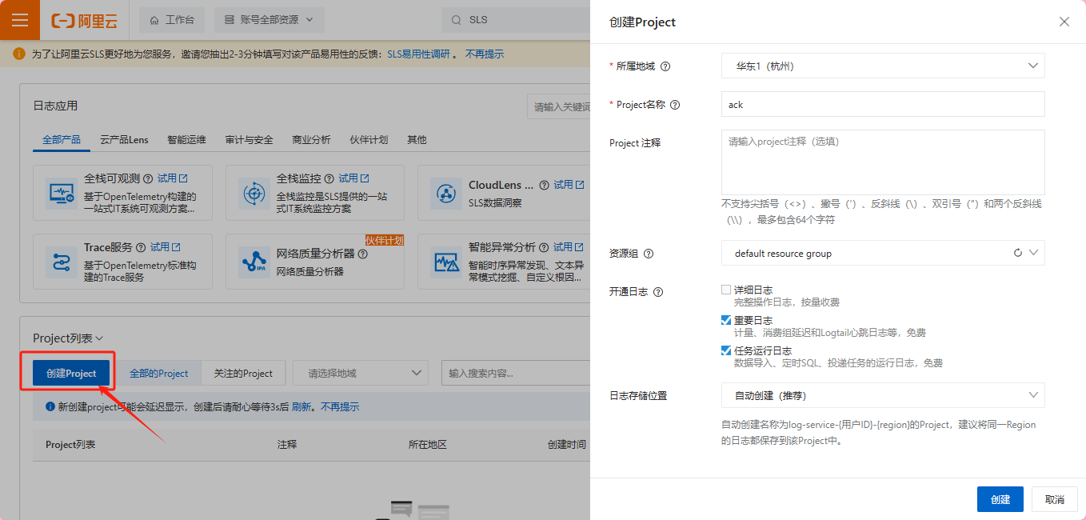Switch to the 审计与安全 tab
The height and width of the screenshot is (520, 1086).
249,139
